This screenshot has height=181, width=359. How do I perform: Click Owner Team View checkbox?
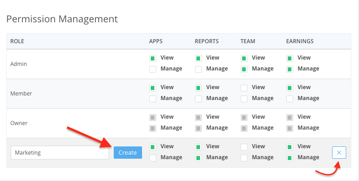point(244,118)
